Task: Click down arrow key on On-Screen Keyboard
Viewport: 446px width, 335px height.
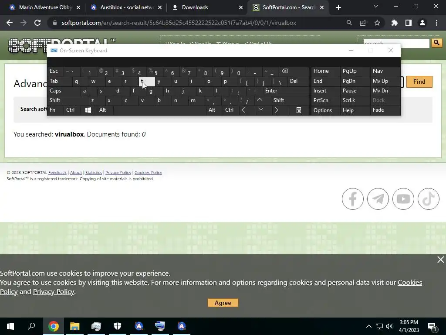Action: tap(260, 109)
